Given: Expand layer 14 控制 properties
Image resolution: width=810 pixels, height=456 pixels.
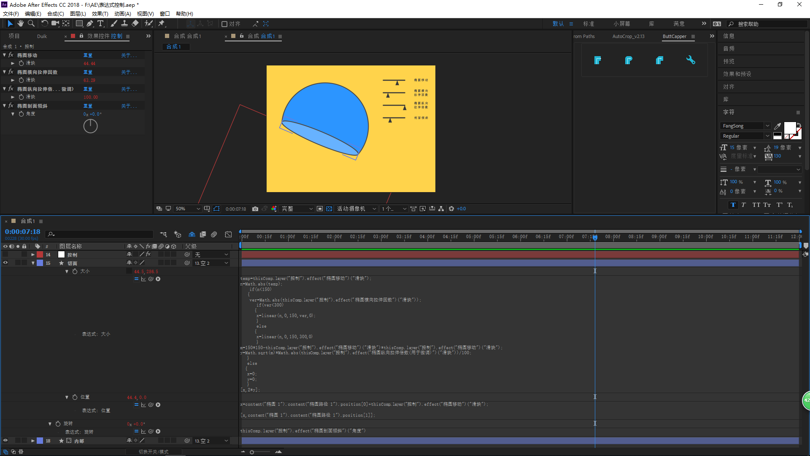Looking at the screenshot, I should click(x=33, y=255).
